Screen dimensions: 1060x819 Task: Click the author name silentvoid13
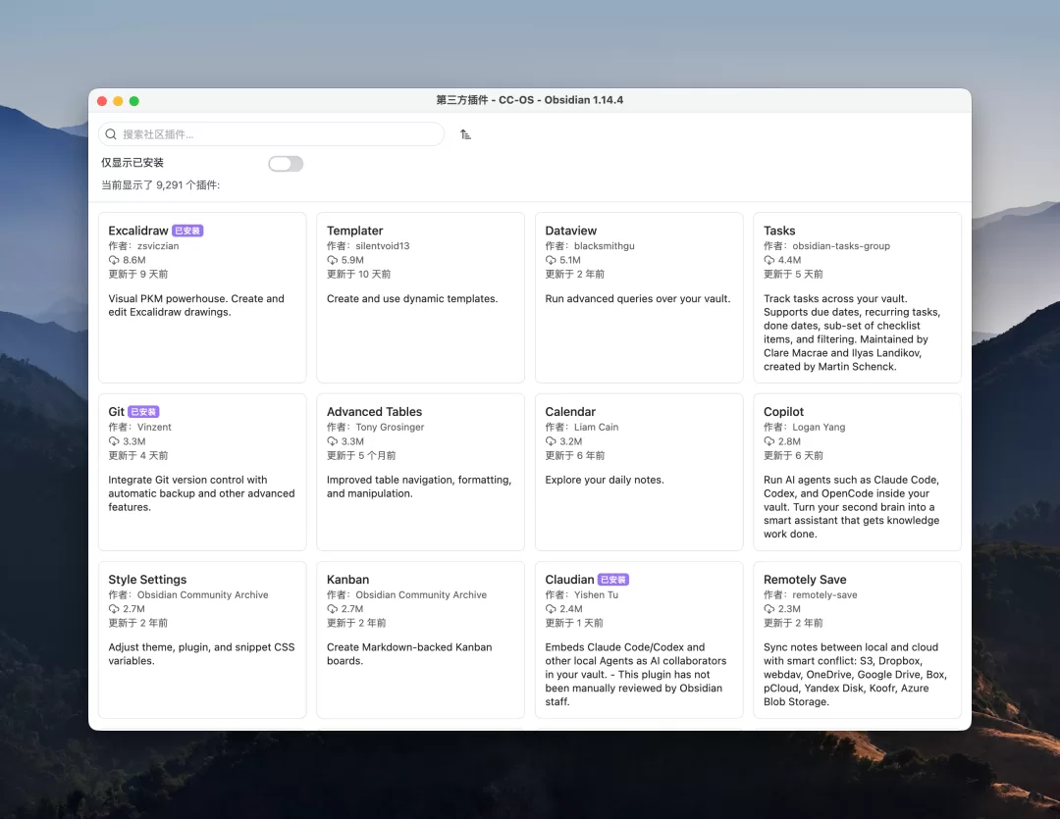[383, 246]
